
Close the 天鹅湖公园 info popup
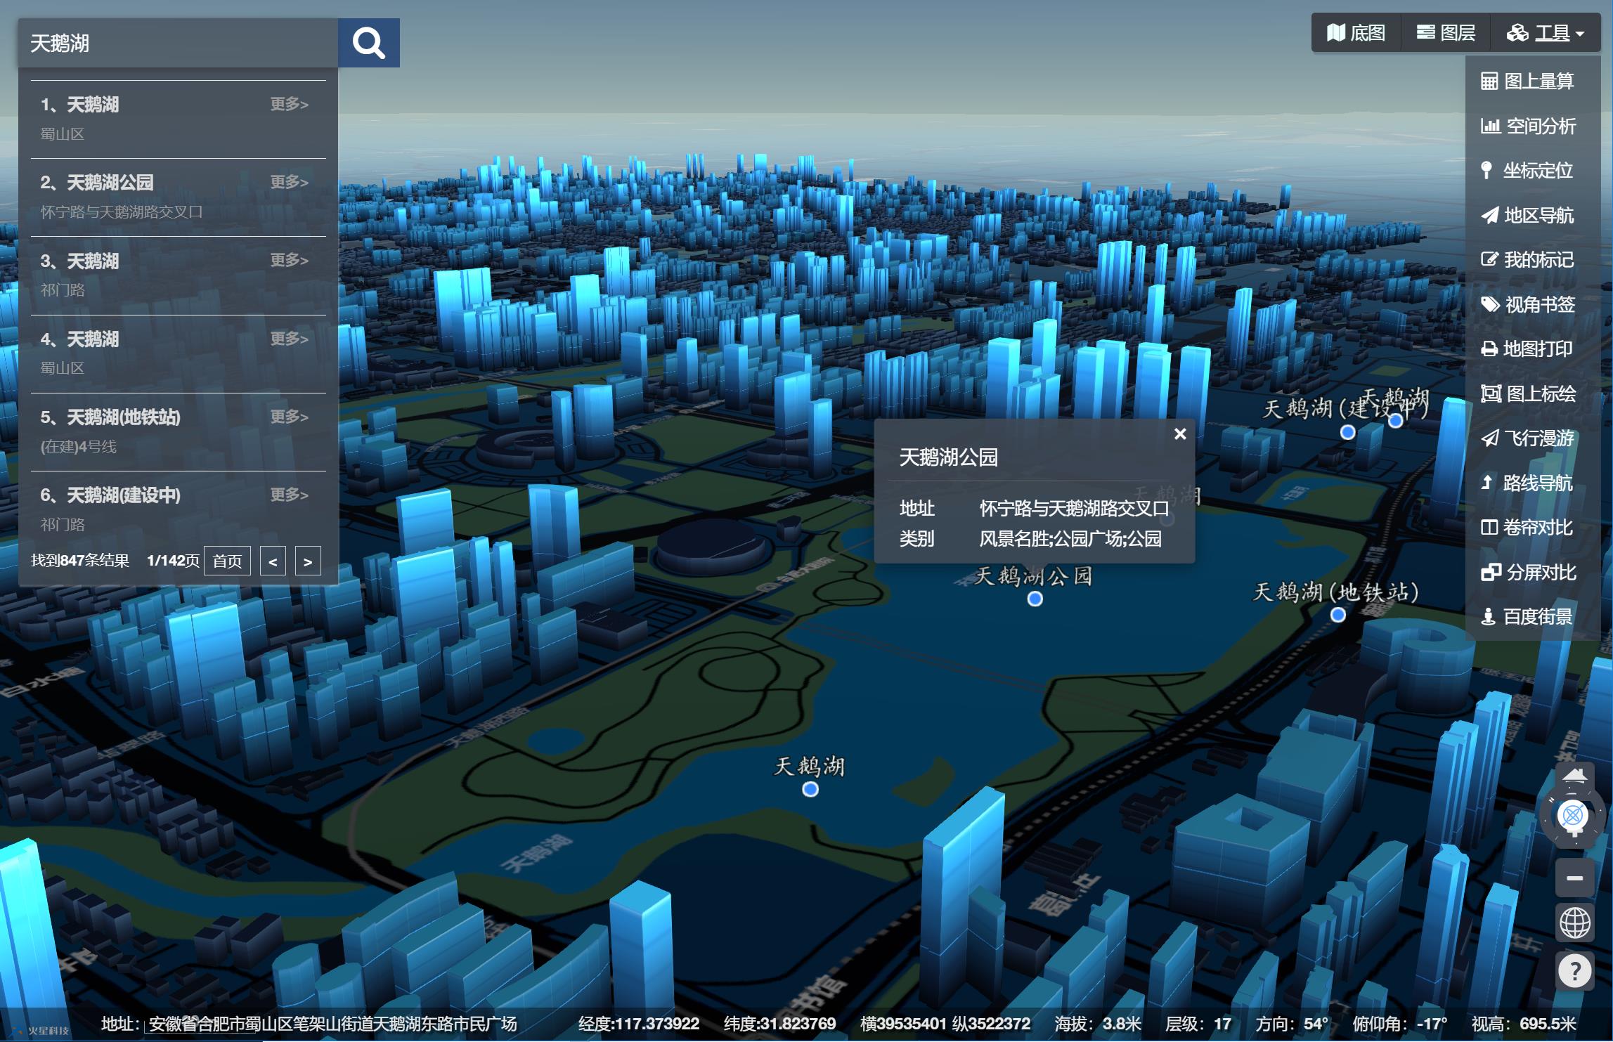(1180, 434)
